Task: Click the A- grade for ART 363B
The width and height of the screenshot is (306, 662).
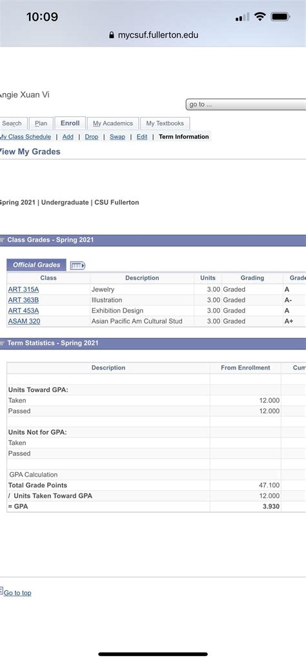Action: (x=288, y=300)
